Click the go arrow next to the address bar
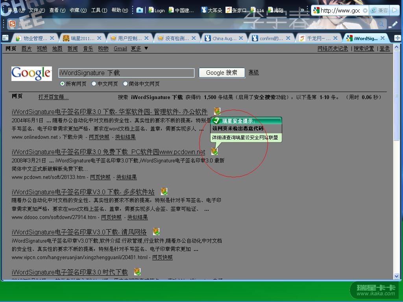Screen dimensions: 403x302 (x=395, y=10)
